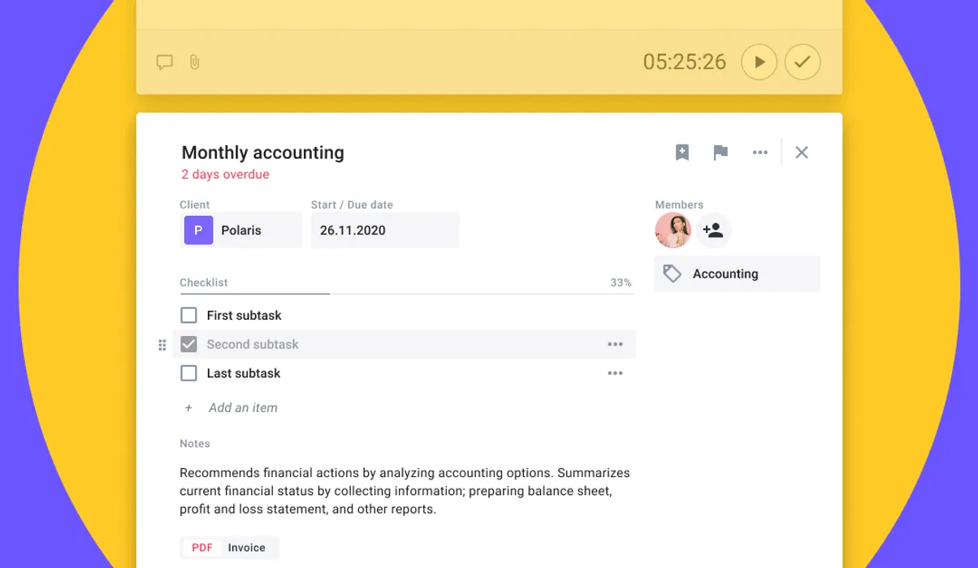Open the Invoice PDF attachment
This screenshot has width=978, height=568.
(229, 548)
